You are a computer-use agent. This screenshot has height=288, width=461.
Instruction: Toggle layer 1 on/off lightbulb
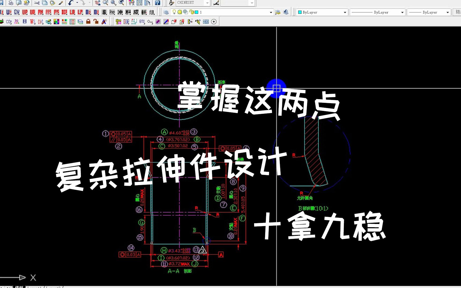174,12
